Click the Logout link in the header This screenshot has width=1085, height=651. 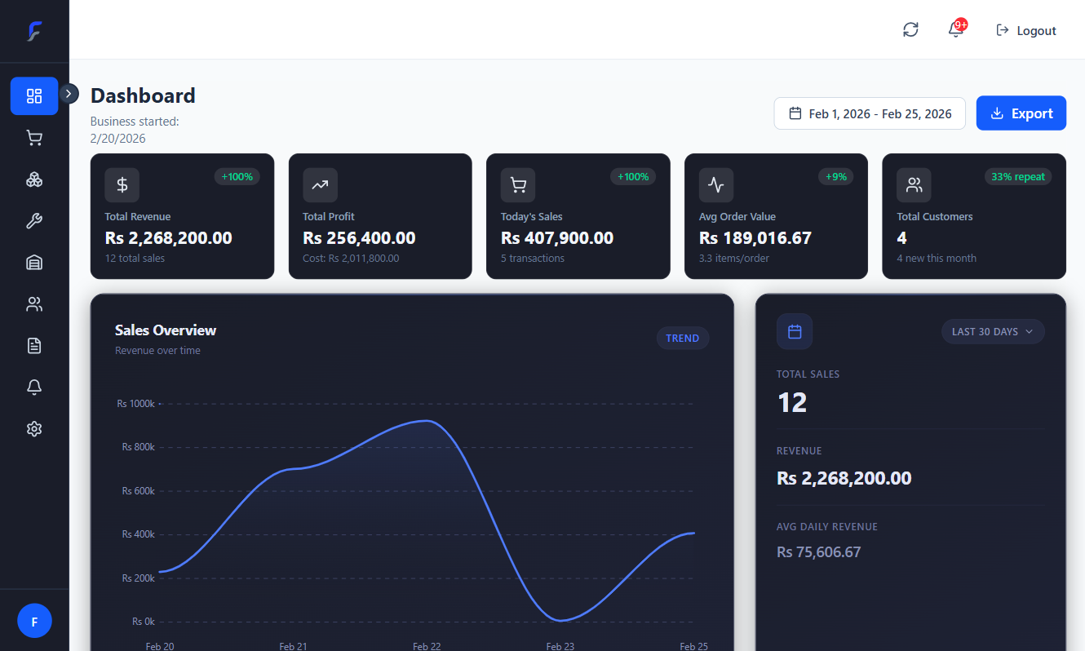(1026, 29)
